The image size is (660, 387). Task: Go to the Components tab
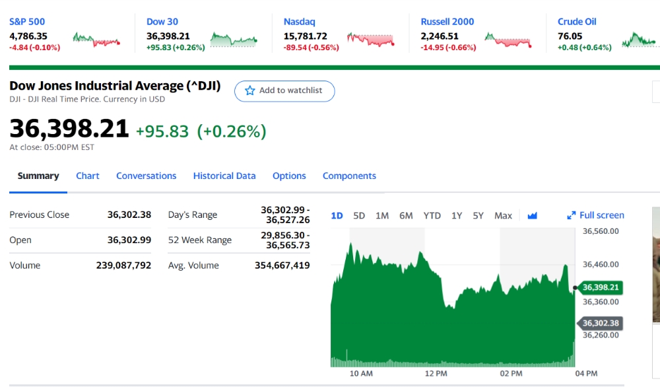click(349, 176)
